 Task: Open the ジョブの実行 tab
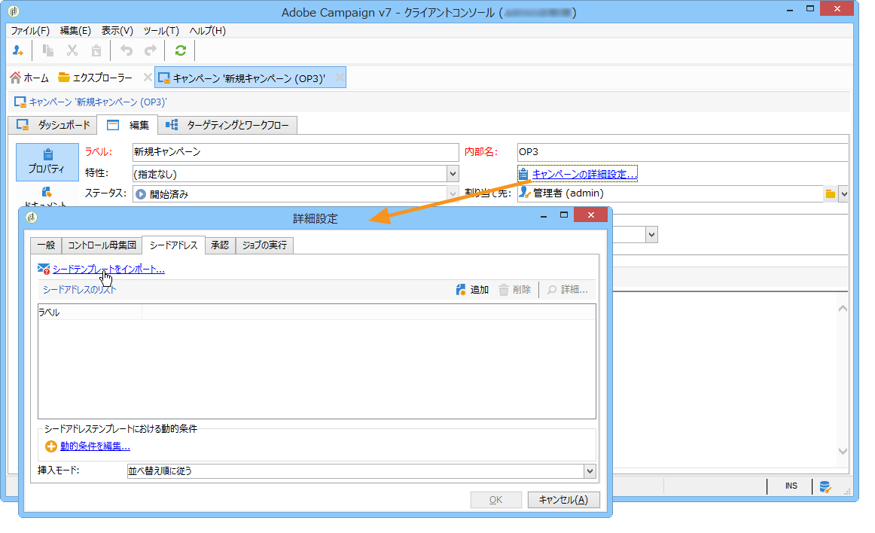click(264, 245)
